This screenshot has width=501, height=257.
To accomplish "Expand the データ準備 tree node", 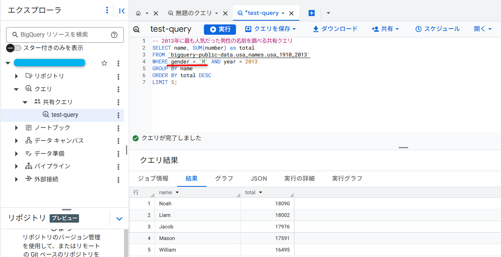I will (16, 154).
